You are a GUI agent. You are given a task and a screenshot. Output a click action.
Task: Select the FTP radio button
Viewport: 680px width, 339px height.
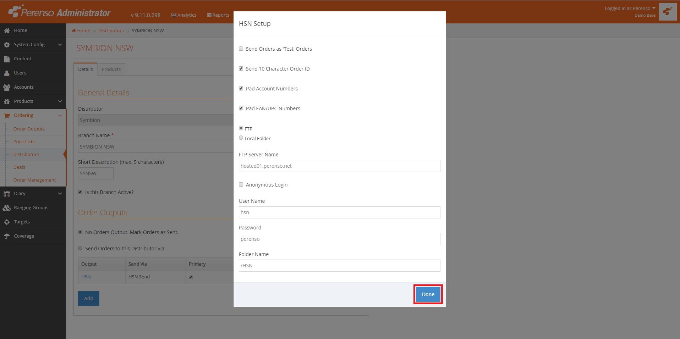(241, 128)
